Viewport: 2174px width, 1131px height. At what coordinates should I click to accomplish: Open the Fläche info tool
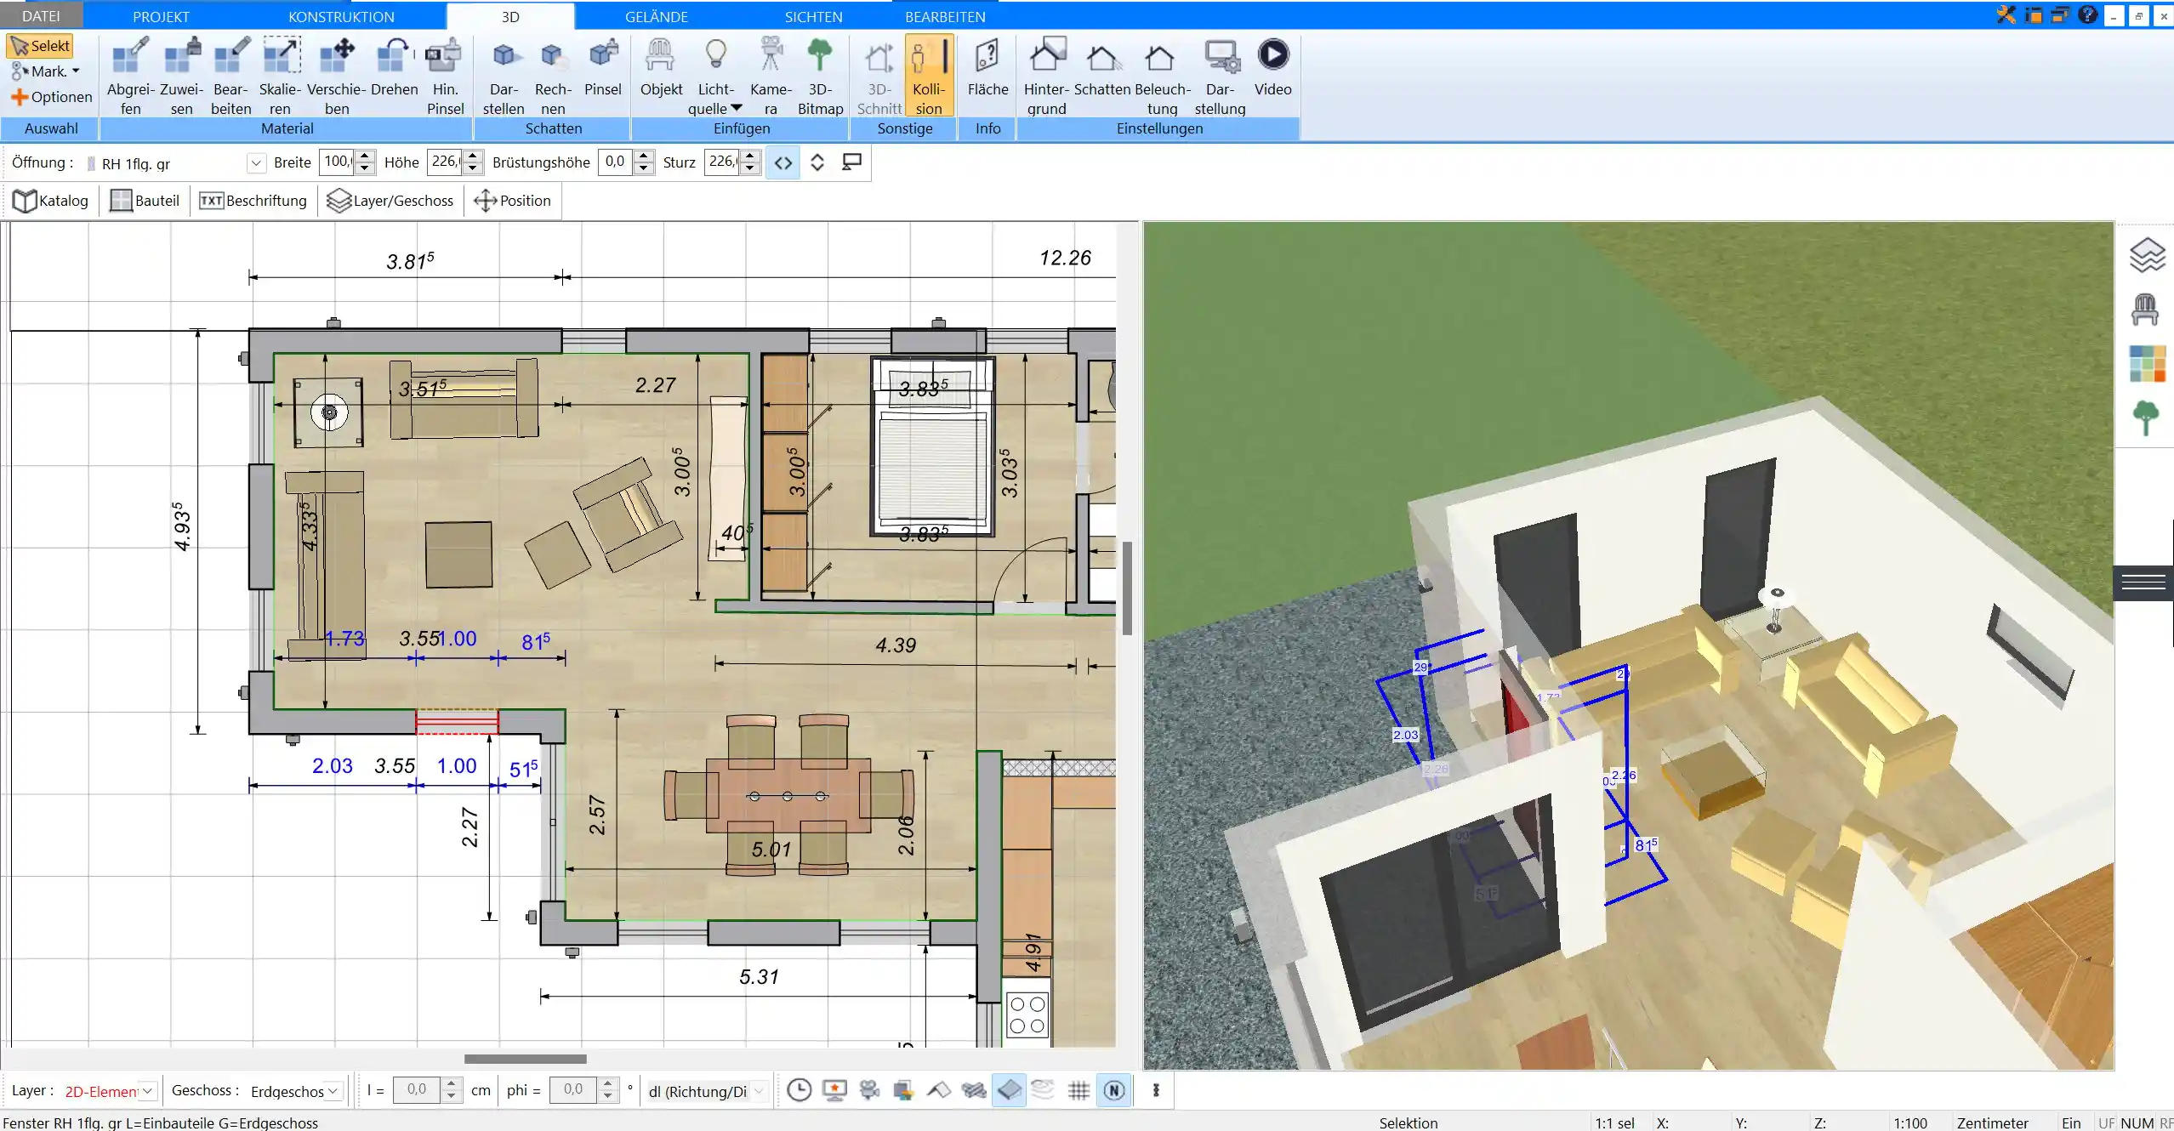coord(987,68)
